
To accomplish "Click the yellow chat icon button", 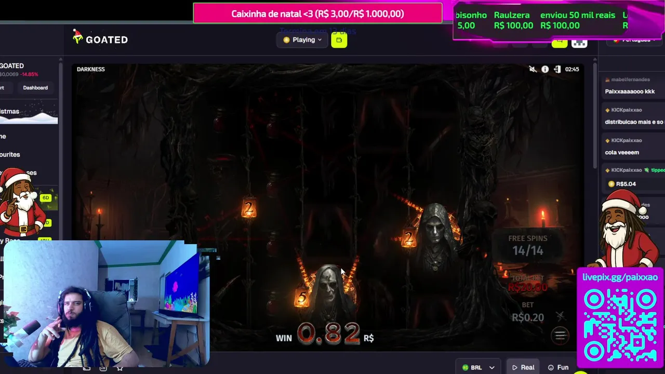I will pyautogui.click(x=560, y=42).
